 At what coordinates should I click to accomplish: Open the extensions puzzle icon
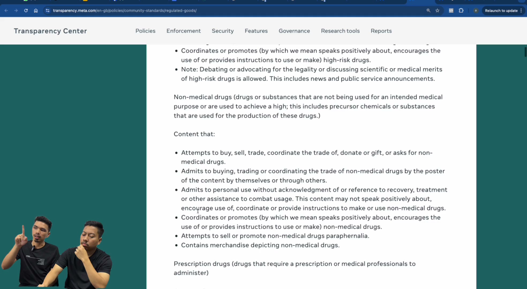(461, 10)
